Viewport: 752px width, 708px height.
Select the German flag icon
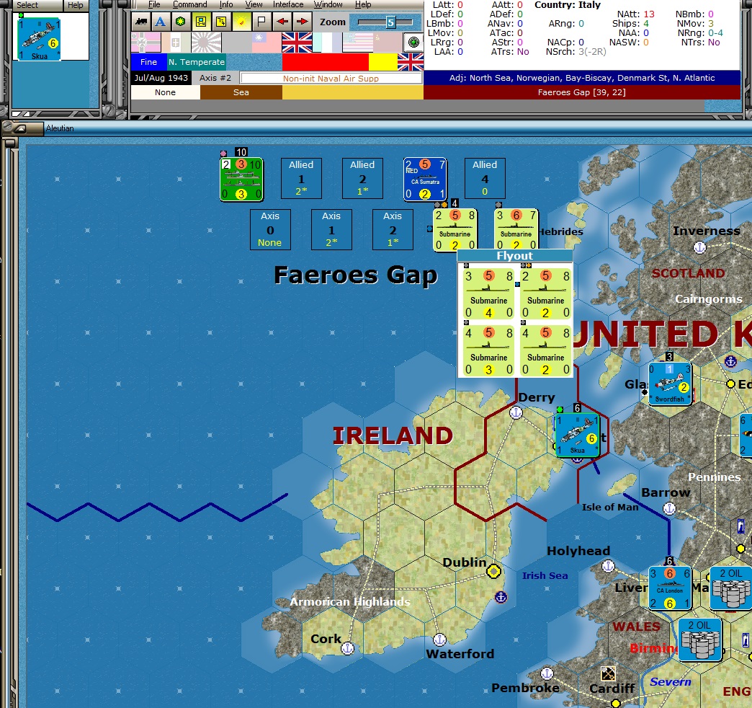pyautogui.click(x=146, y=43)
